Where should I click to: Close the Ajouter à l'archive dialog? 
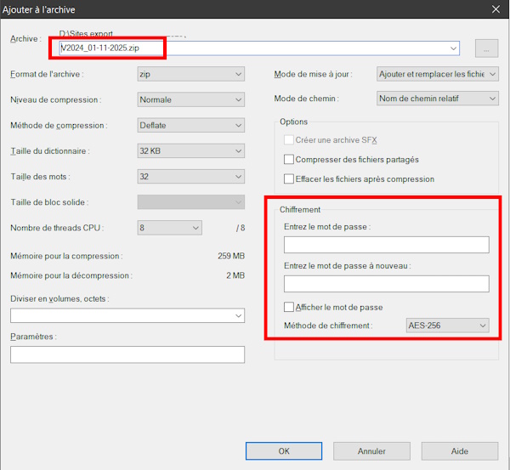(495, 8)
